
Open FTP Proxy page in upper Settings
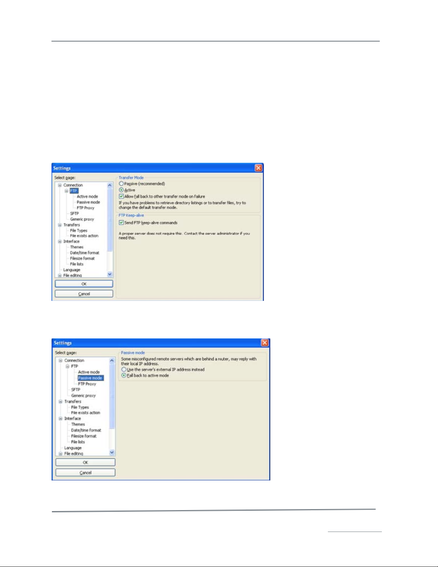coord(85,208)
